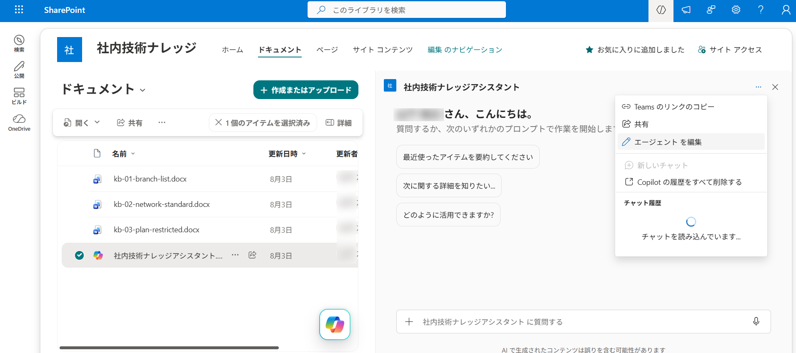
Task: Toggle the お気に入りに追加しました favorite star
Action: pos(635,50)
